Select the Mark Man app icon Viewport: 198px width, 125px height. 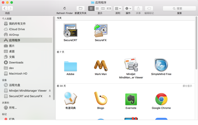tap(101, 66)
